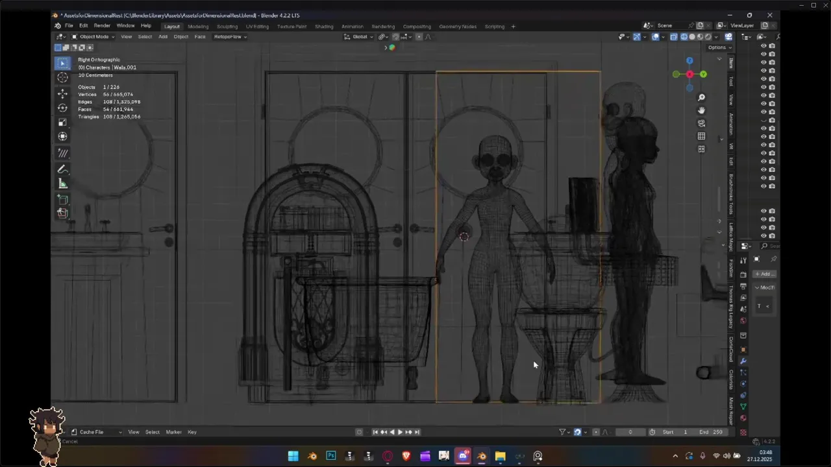Switch to Wireframe viewport shading
831x467 pixels.
[x=684, y=37]
